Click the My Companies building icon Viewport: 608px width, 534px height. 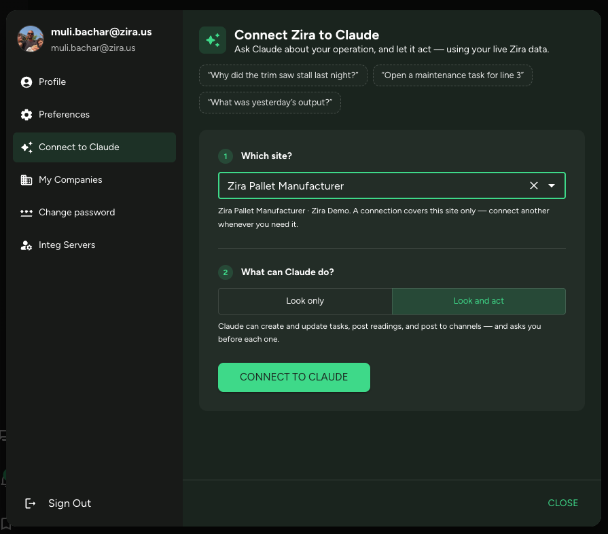click(26, 180)
